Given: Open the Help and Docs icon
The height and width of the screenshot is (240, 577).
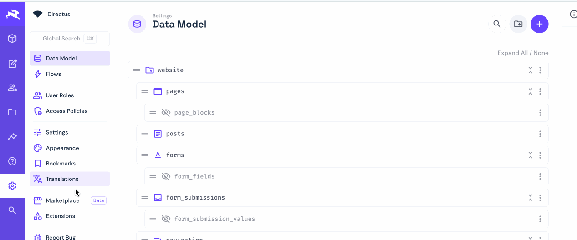Looking at the screenshot, I should (12, 161).
